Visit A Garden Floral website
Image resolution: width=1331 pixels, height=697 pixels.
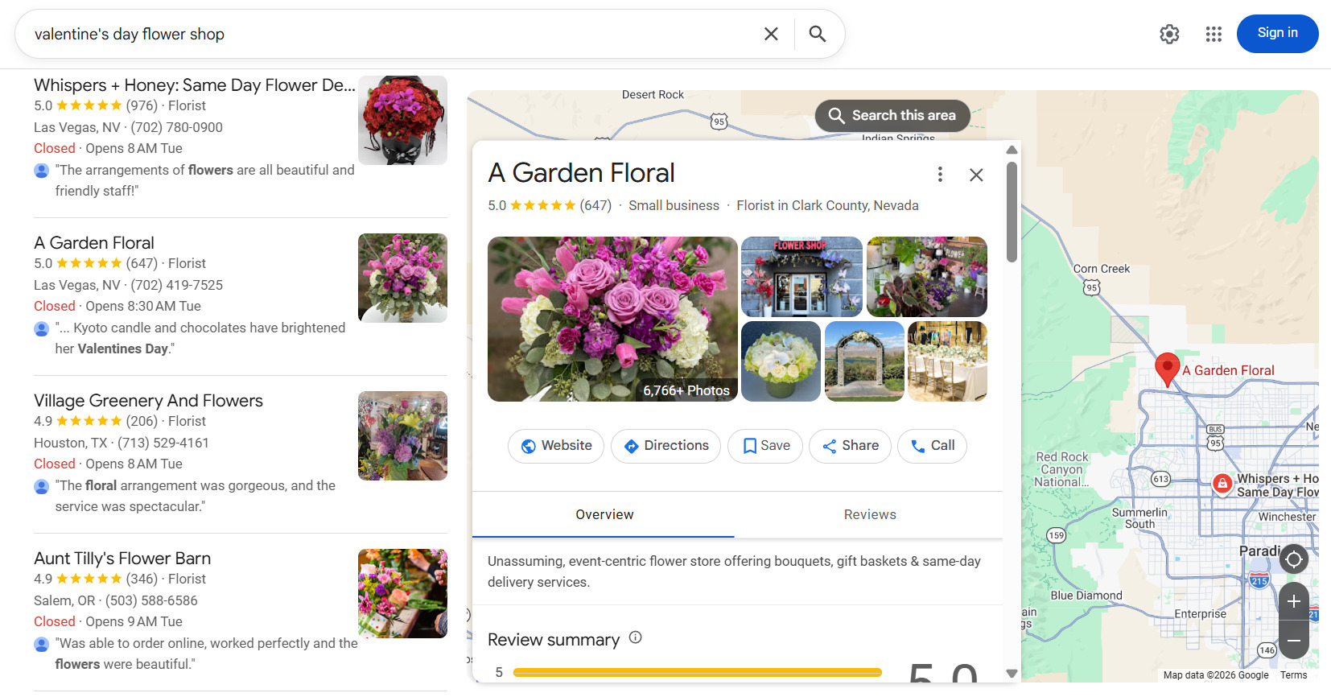[x=556, y=446]
